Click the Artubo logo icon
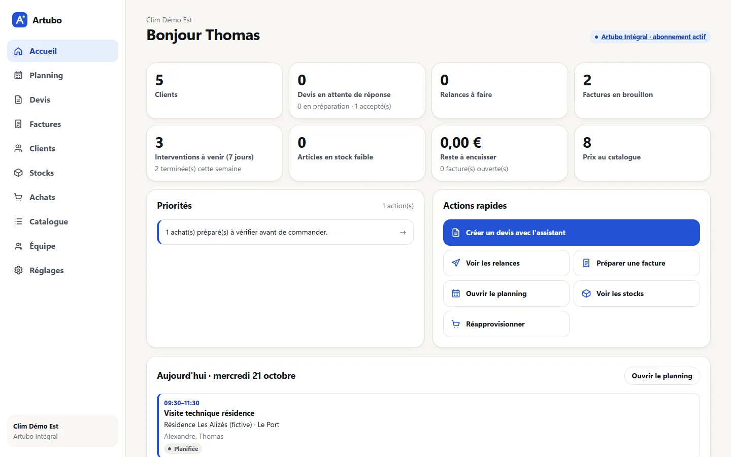This screenshot has height=457, width=731. [x=20, y=20]
